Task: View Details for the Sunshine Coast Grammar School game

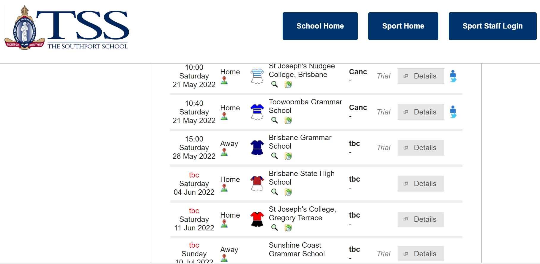Action: click(x=421, y=254)
